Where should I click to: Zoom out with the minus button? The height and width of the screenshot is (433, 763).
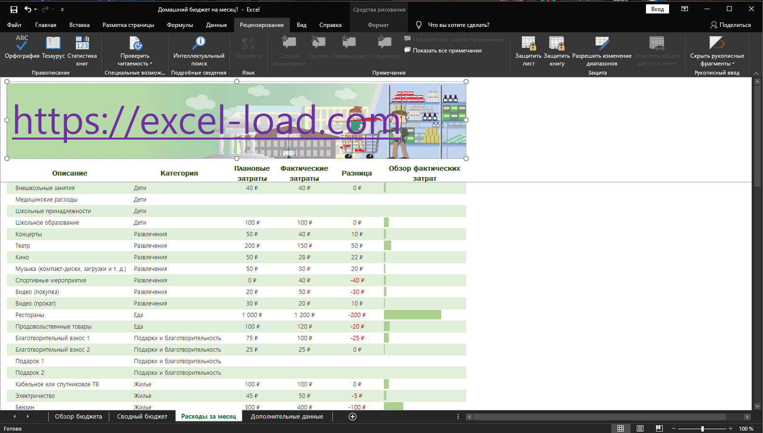pos(674,428)
